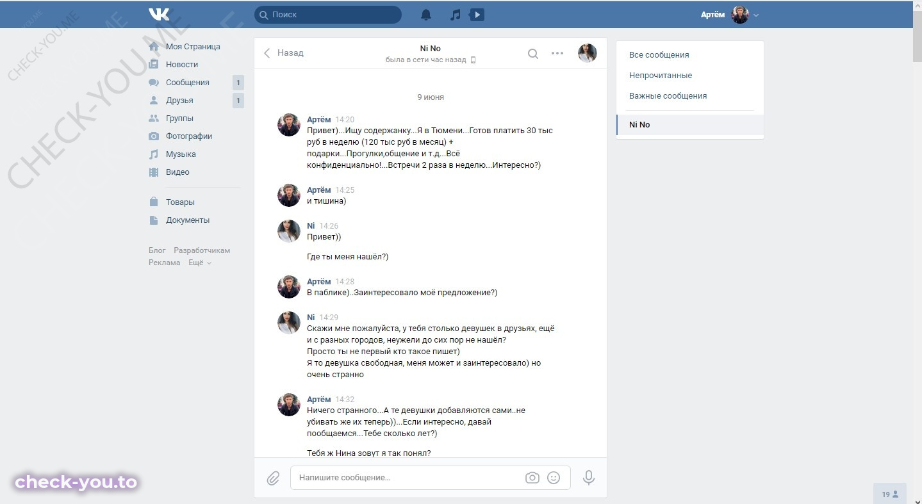Attach a file with the paperclip icon
The image size is (922, 504).
pyautogui.click(x=273, y=478)
